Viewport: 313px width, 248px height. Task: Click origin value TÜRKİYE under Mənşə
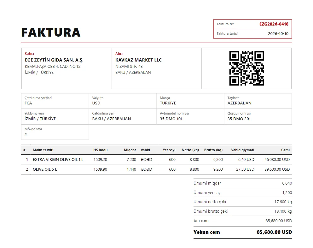[168, 103]
